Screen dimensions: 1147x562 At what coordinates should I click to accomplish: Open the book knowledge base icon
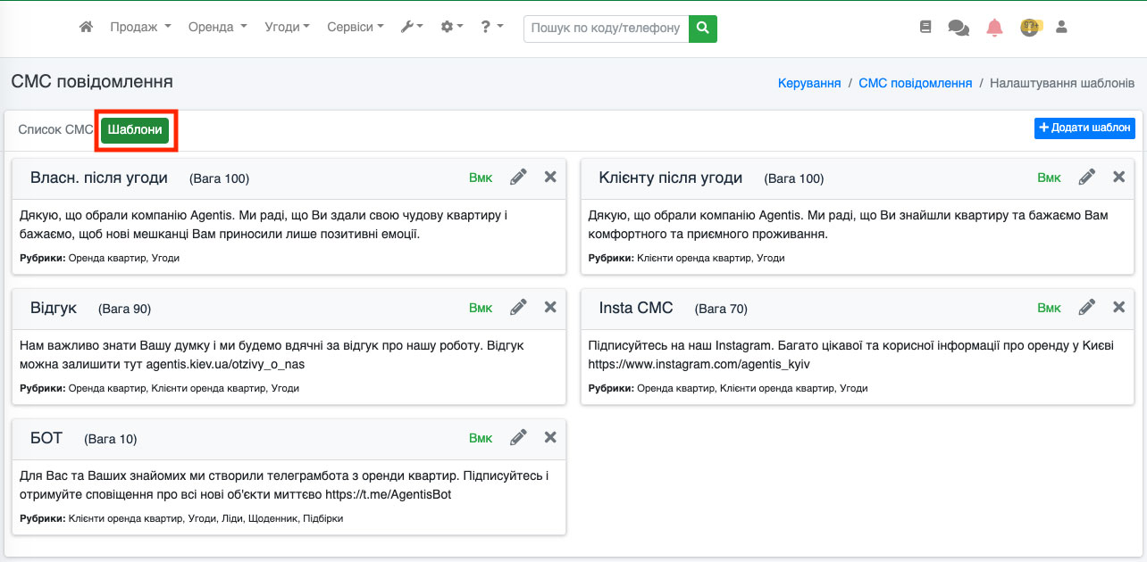(x=925, y=28)
